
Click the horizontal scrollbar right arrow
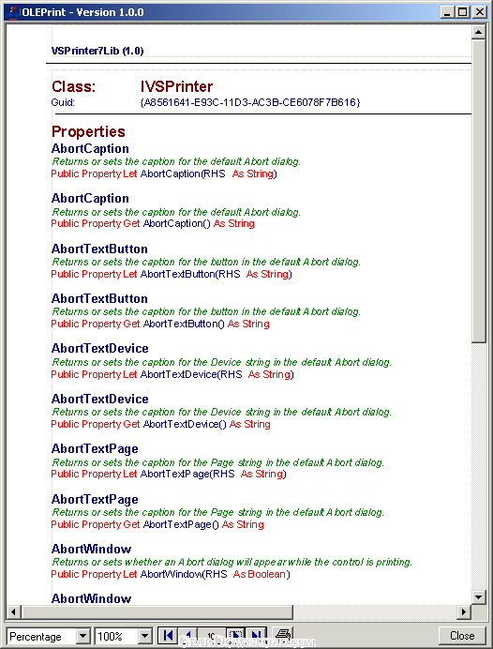(464, 611)
